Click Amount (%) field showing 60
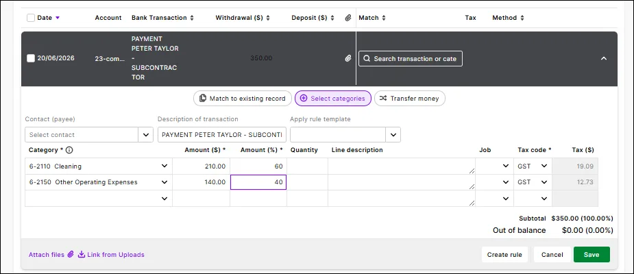The width and height of the screenshot is (634, 274). [x=258, y=166]
